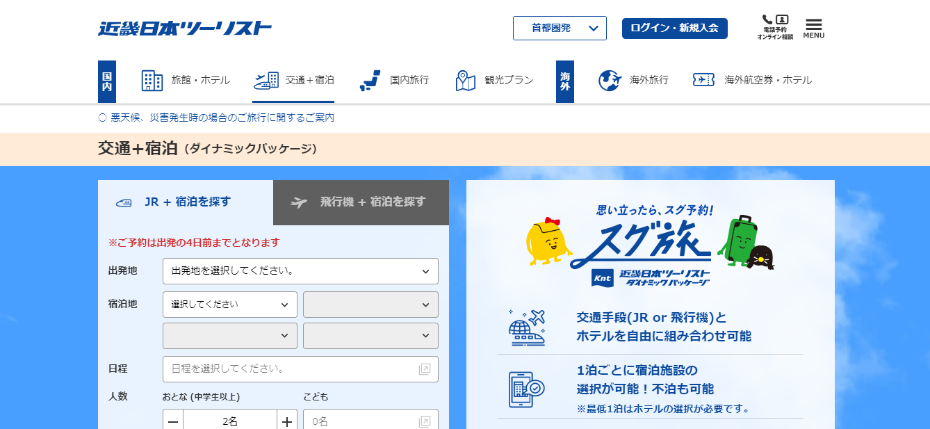Click the 旅館・ホテル building icon
This screenshot has height=429, width=930.
[152, 81]
